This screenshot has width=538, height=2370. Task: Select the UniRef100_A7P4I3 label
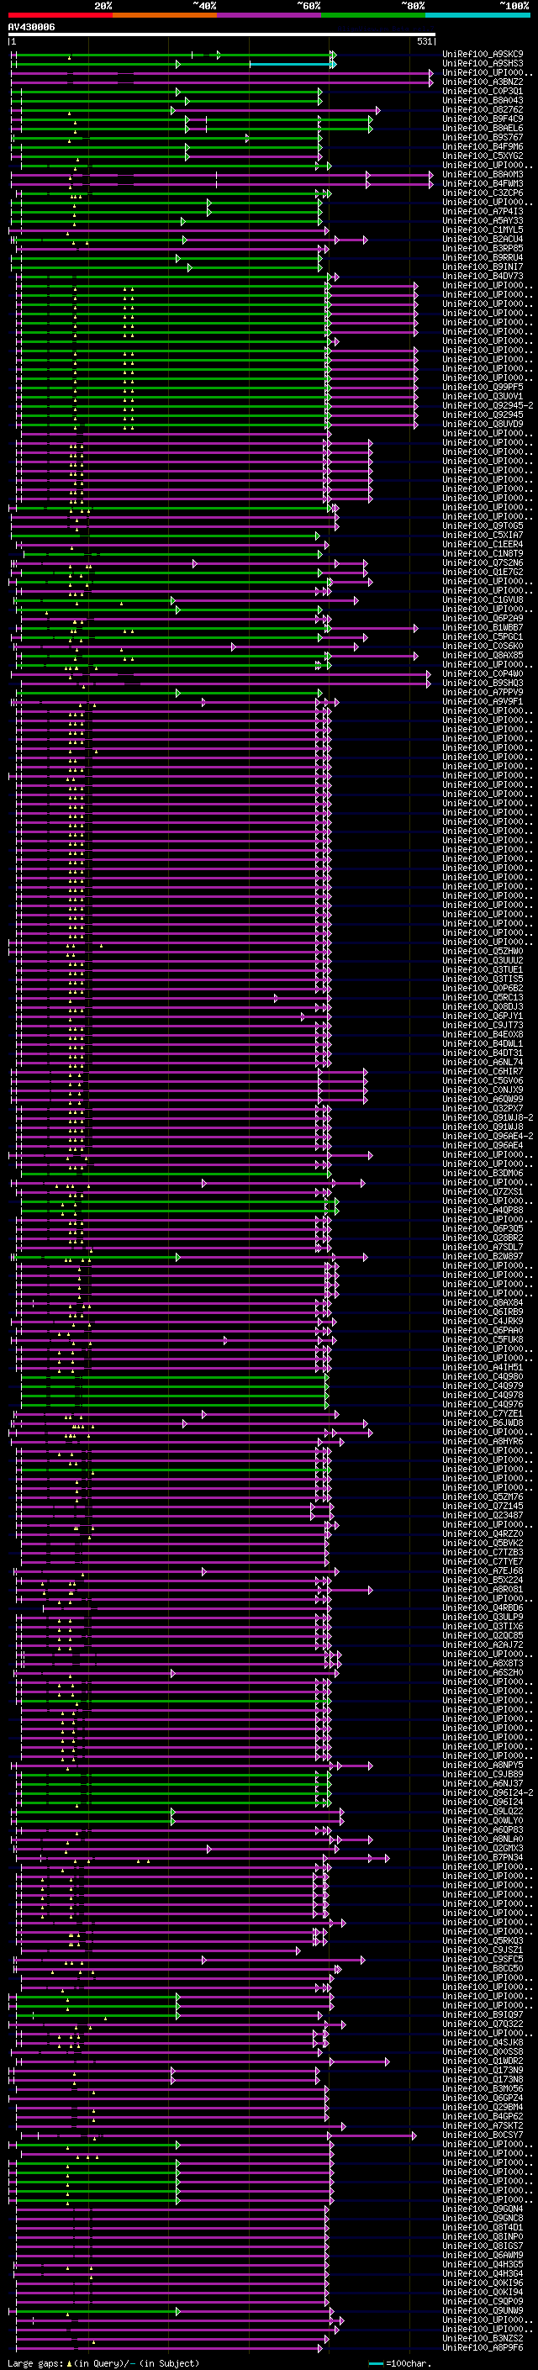[482, 212]
